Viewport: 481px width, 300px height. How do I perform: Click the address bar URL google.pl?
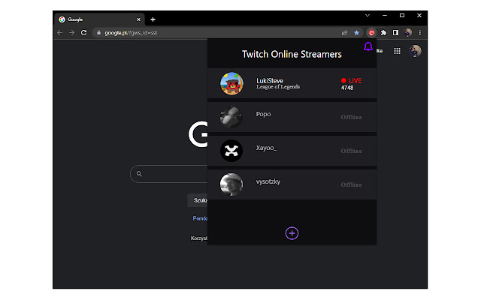tap(130, 33)
